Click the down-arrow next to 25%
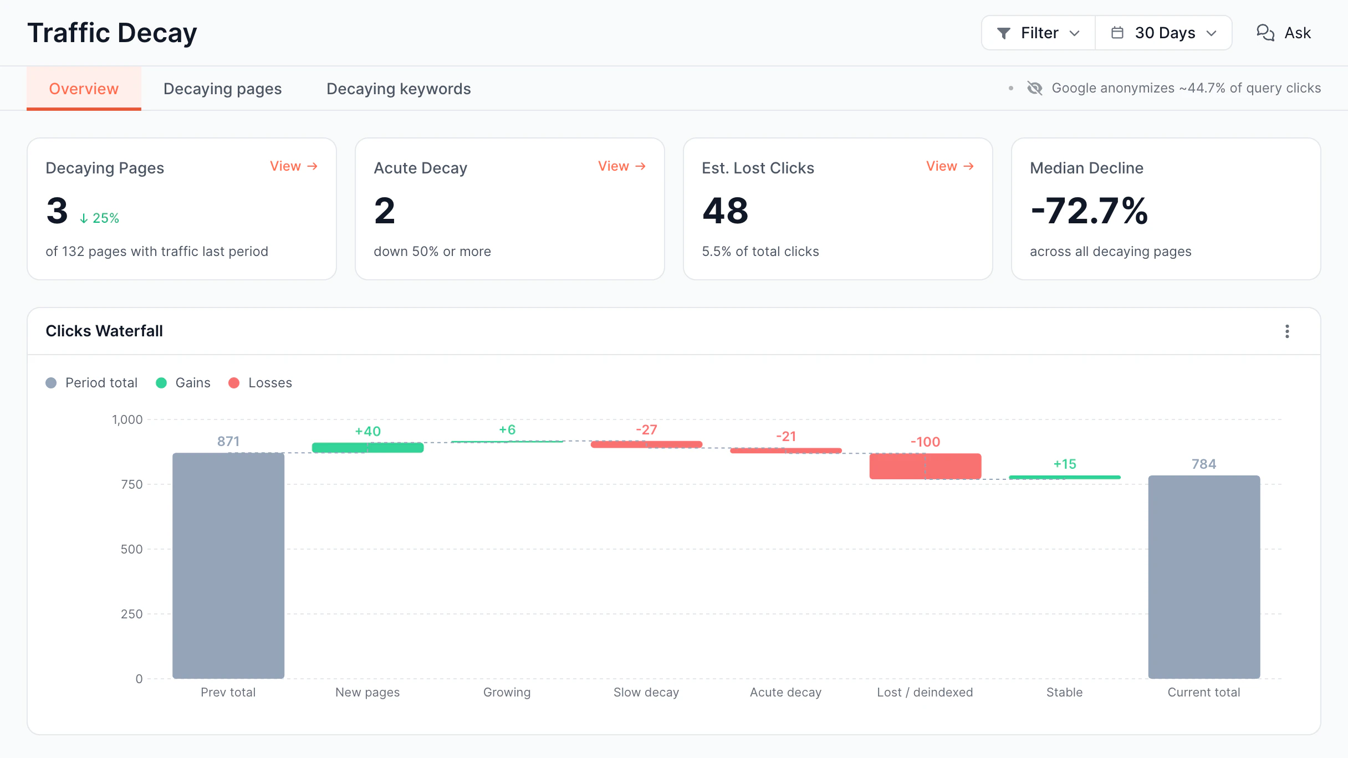The width and height of the screenshot is (1348, 758). point(84,218)
